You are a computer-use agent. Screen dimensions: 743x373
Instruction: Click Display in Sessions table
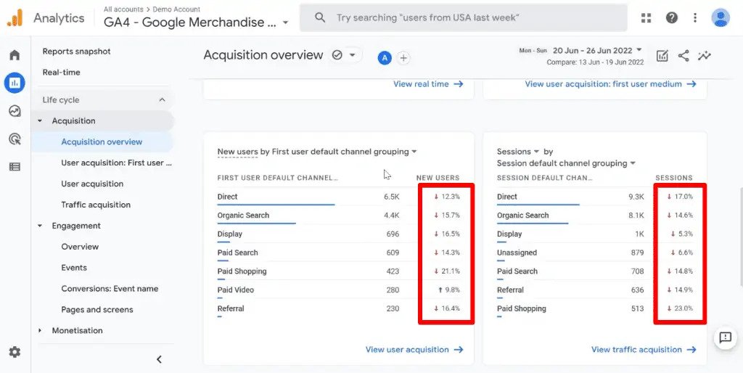pyautogui.click(x=509, y=234)
